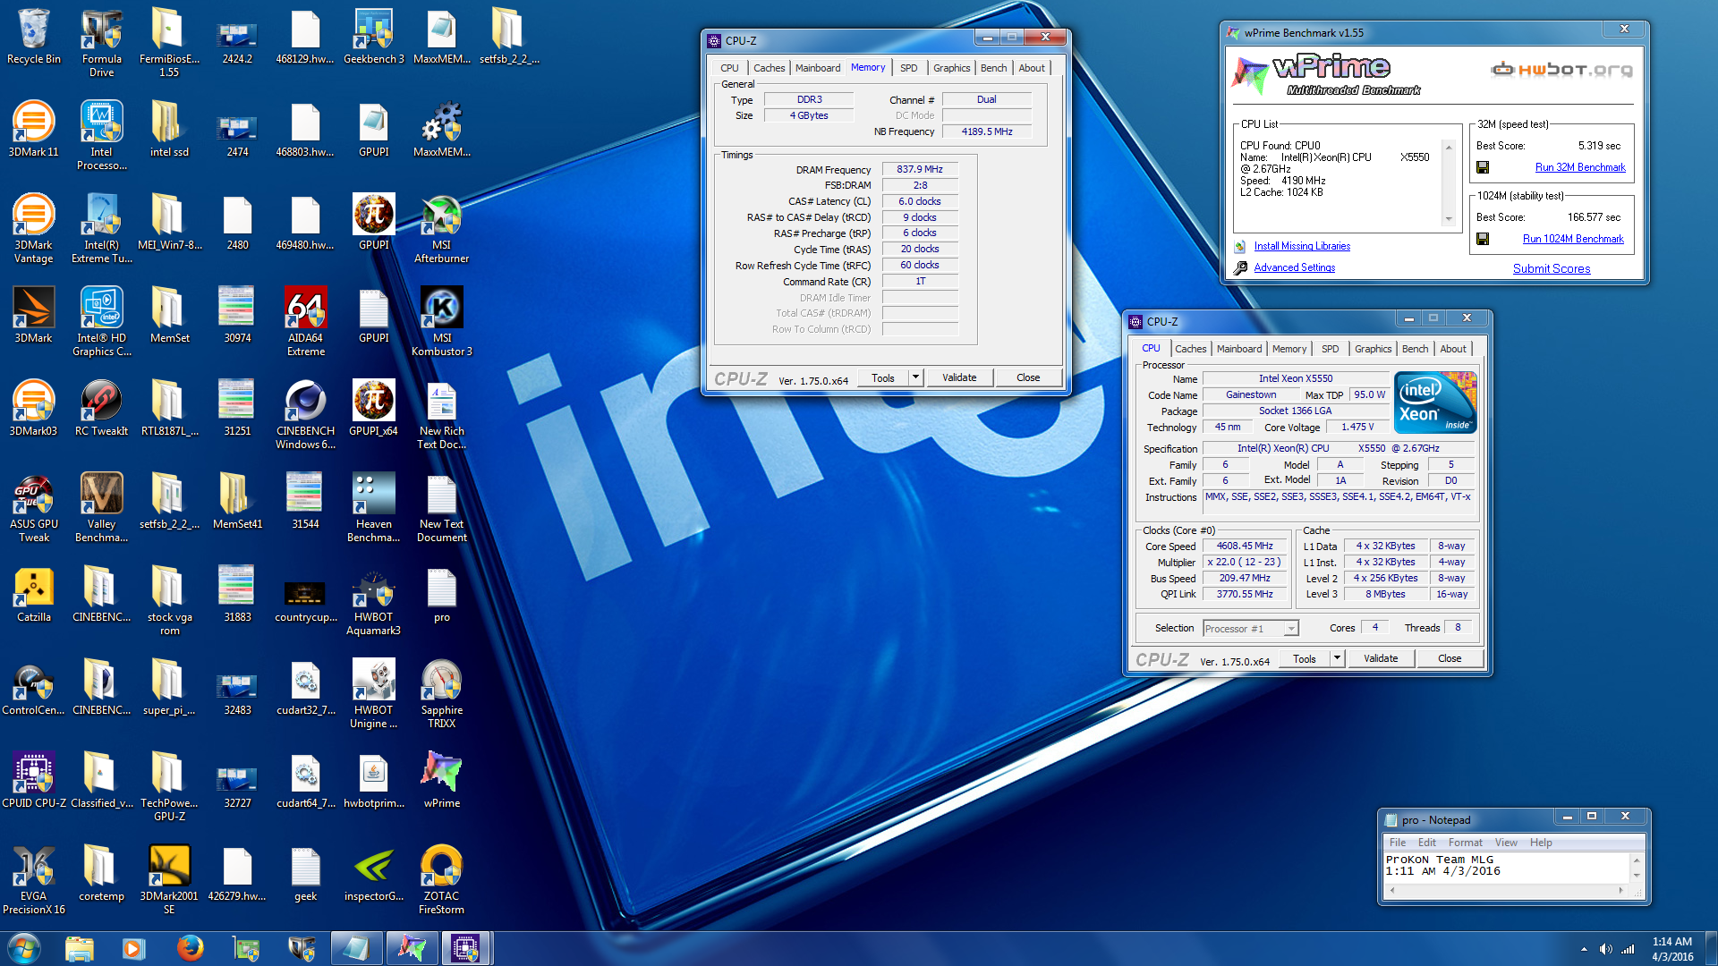Open the HWBOT Aquamark3 desktop icon

tap(374, 601)
